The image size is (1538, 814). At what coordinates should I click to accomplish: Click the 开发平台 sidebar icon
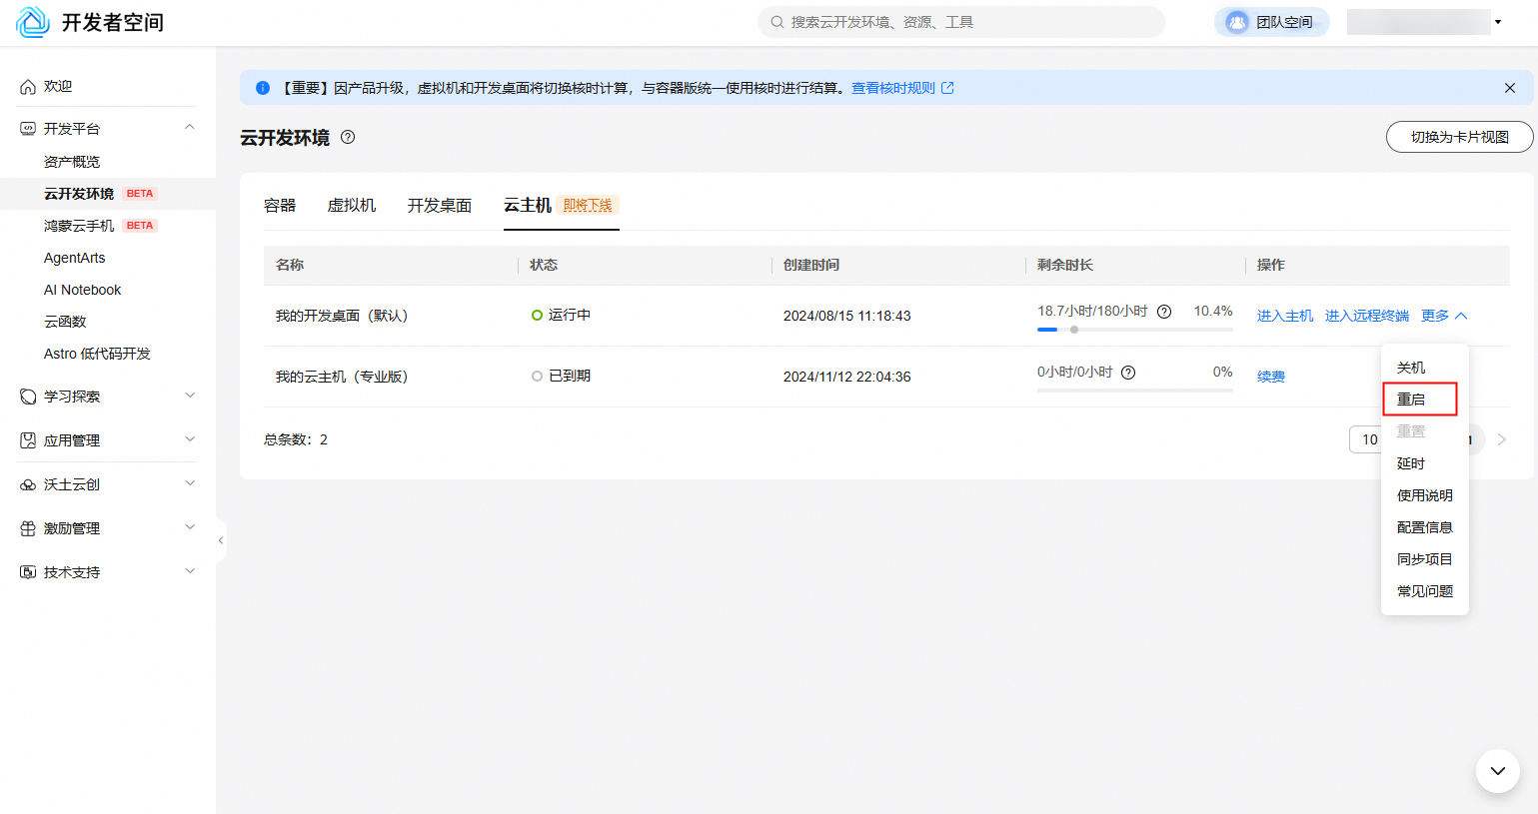point(28,129)
